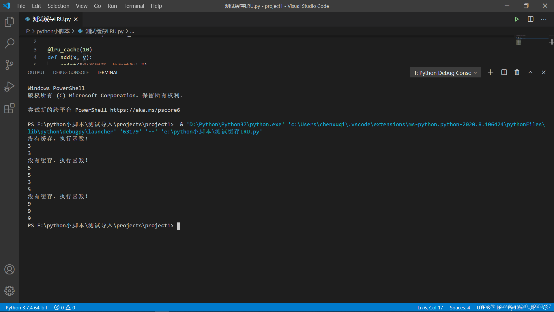This screenshot has width=554, height=312.
Task: Change indentation via Spaces: 4
Action: pos(460,308)
